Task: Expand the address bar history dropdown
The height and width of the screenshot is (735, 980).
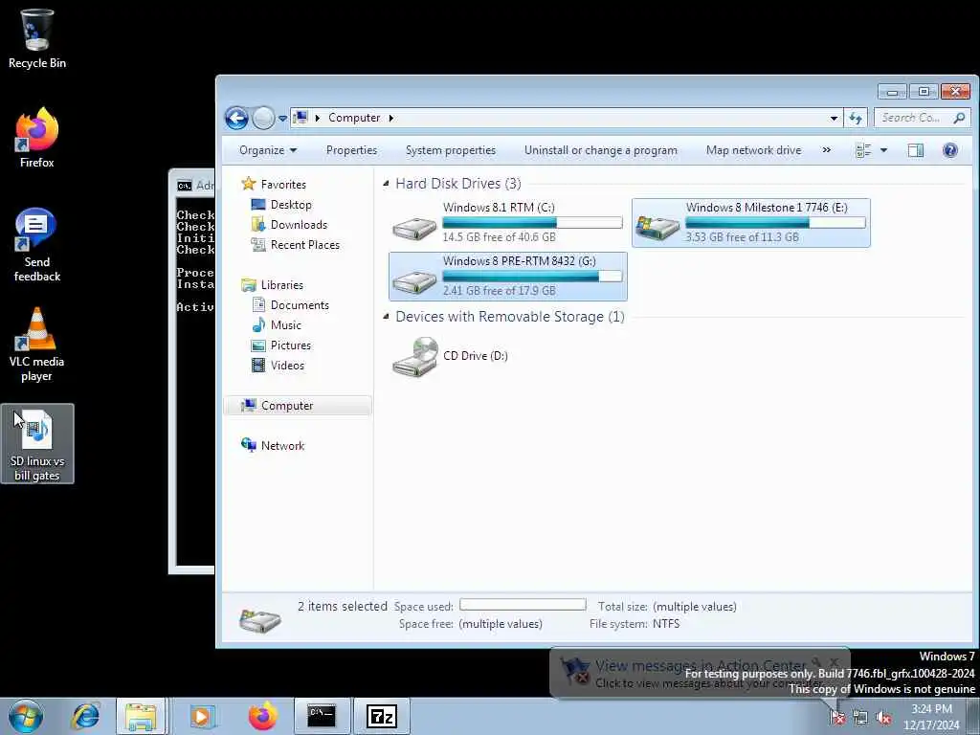Action: [834, 118]
